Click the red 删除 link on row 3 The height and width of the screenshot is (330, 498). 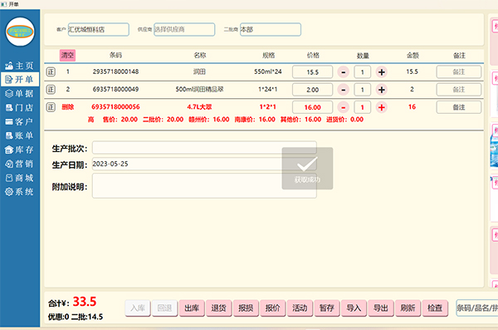coord(68,107)
